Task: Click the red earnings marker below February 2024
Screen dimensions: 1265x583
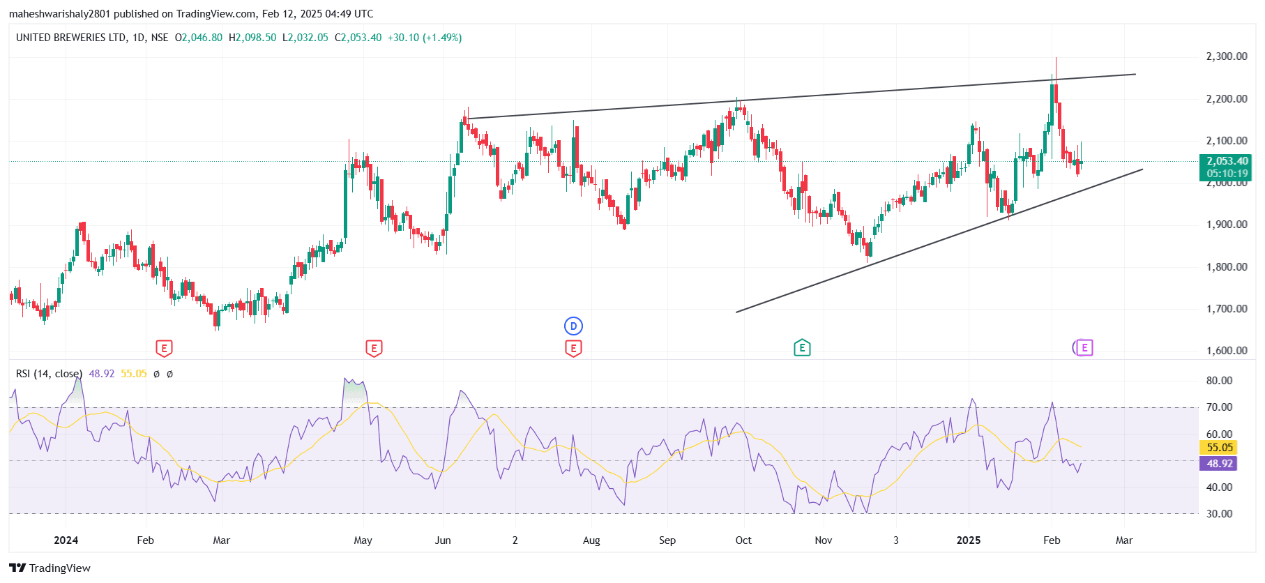Action: [x=163, y=348]
